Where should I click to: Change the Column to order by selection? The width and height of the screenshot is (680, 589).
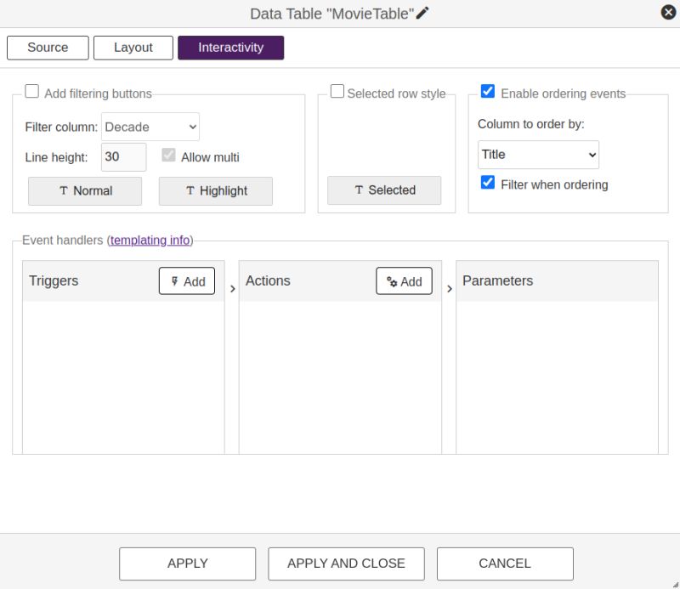click(x=538, y=155)
